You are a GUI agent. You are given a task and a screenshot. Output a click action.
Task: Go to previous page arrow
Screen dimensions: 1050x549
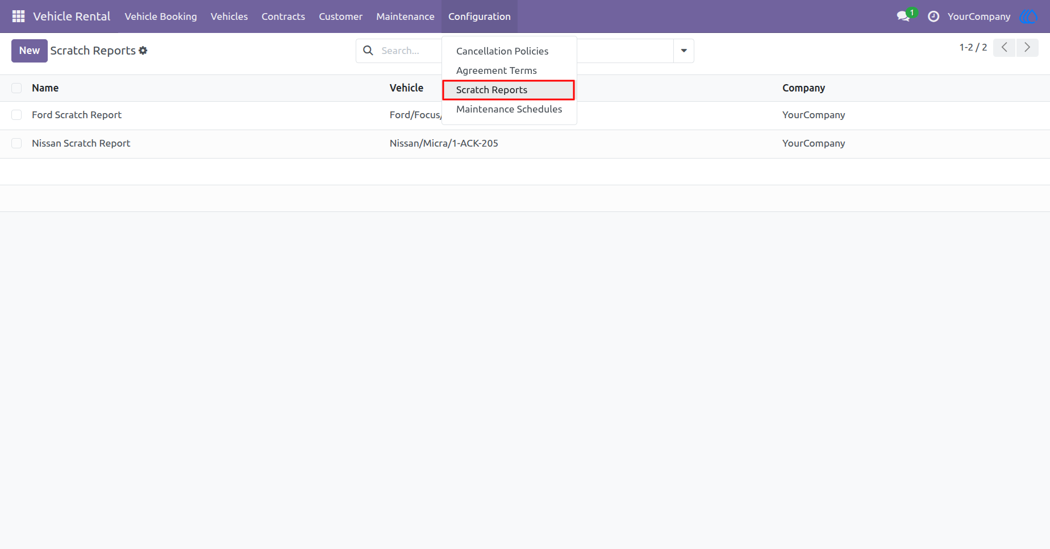pyautogui.click(x=1005, y=48)
